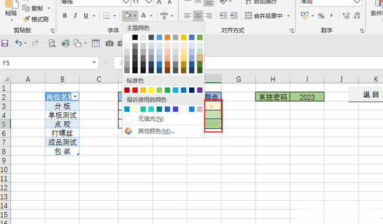Click the Format Painter brush
Viewport: 383px width, 224px height.
pyautogui.click(x=36, y=19)
